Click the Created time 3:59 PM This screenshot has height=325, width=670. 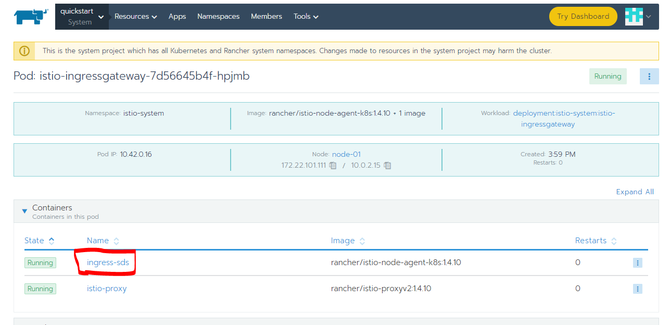tap(562, 154)
